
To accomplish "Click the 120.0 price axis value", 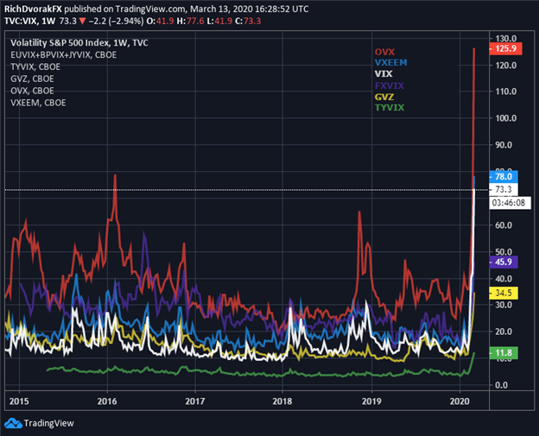I will click(505, 66).
